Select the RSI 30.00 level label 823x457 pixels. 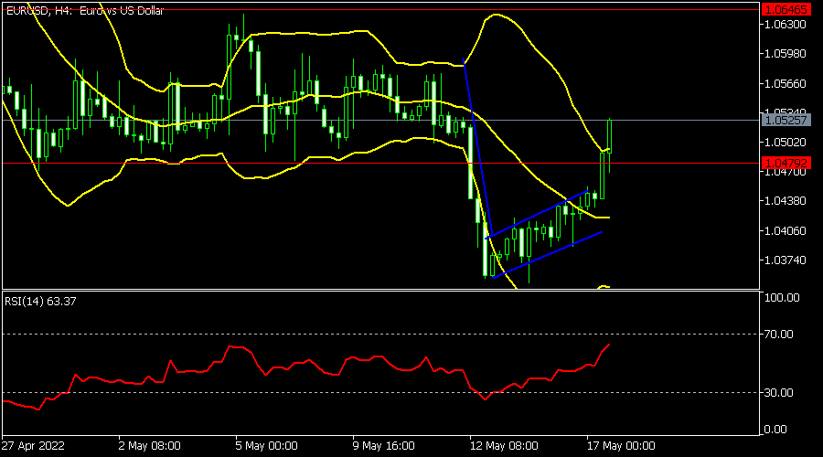[778, 392]
